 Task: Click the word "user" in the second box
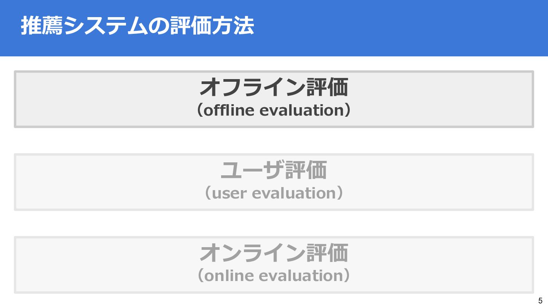click(228, 193)
